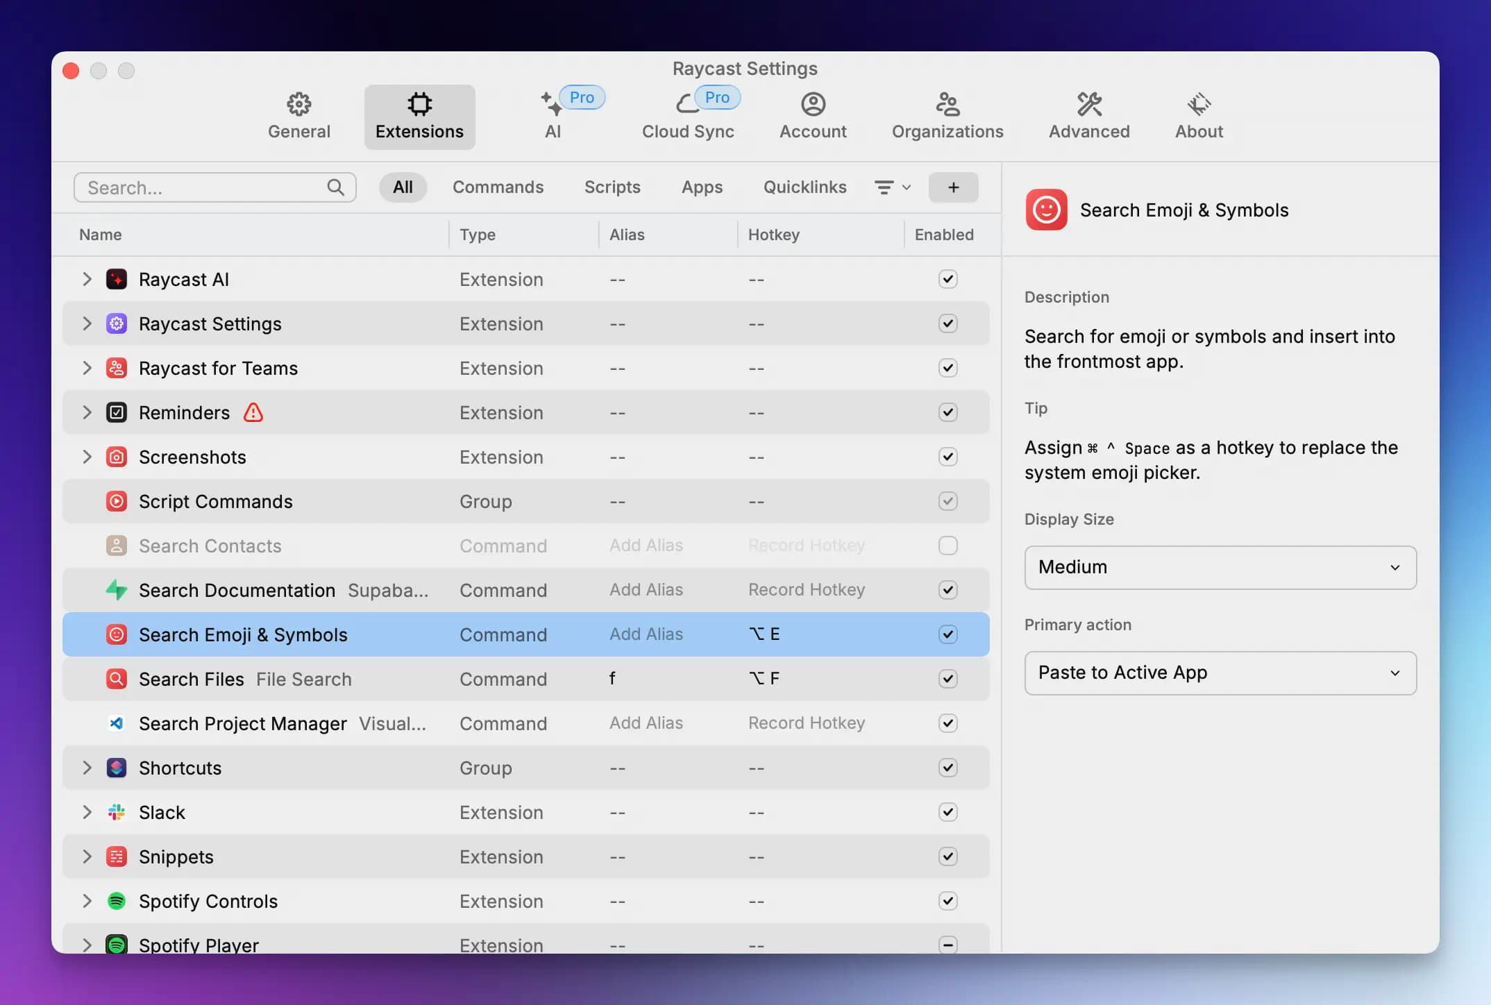Image resolution: width=1491 pixels, height=1005 pixels.
Task: Click the ⌥ F hotkey of Search Files
Action: coord(764,679)
